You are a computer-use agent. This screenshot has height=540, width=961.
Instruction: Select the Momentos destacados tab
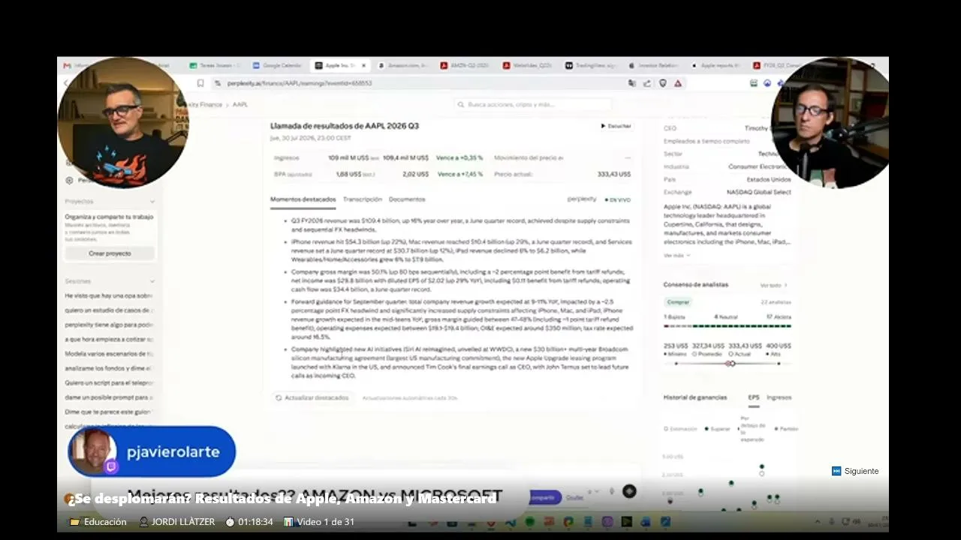click(x=303, y=199)
